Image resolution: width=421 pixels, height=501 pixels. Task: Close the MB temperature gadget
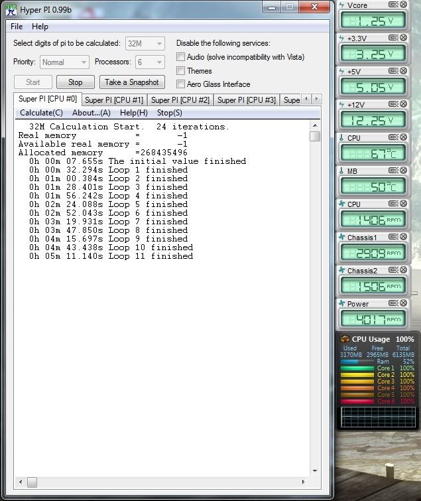click(x=404, y=171)
